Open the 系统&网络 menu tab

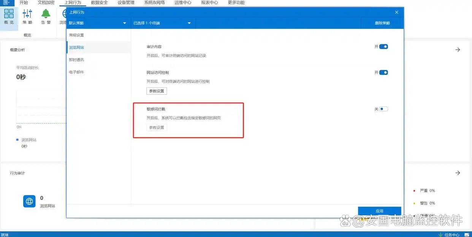click(155, 2)
